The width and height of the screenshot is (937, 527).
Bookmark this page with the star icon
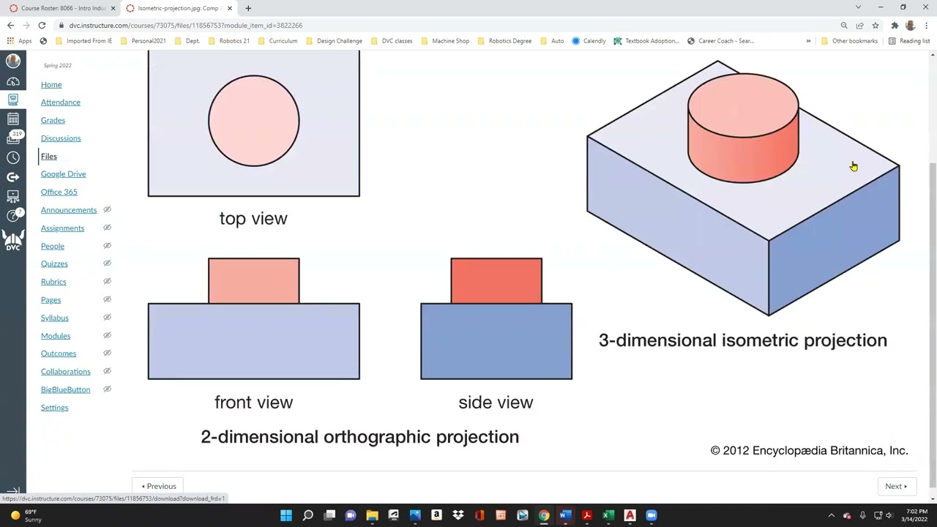click(x=875, y=26)
